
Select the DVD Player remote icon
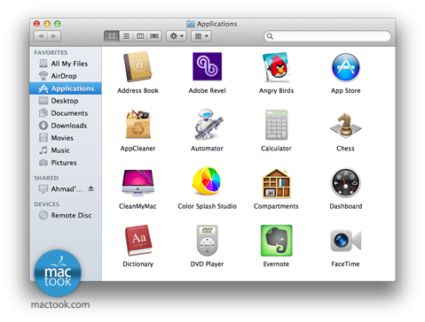(x=207, y=241)
